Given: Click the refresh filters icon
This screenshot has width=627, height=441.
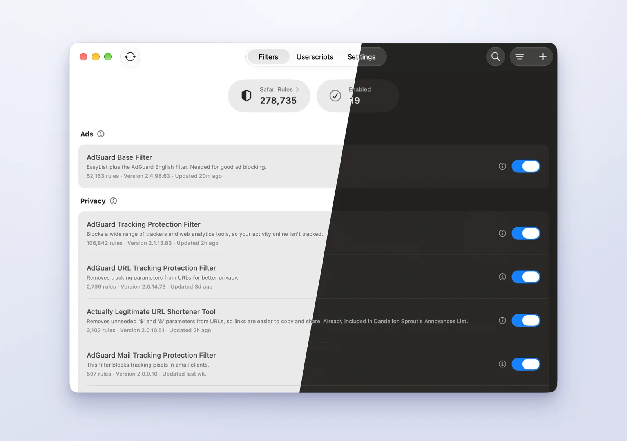Looking at the screenshot, I should click(130, 57).
